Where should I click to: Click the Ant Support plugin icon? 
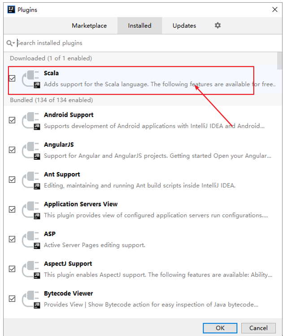(x=31, y=180)
